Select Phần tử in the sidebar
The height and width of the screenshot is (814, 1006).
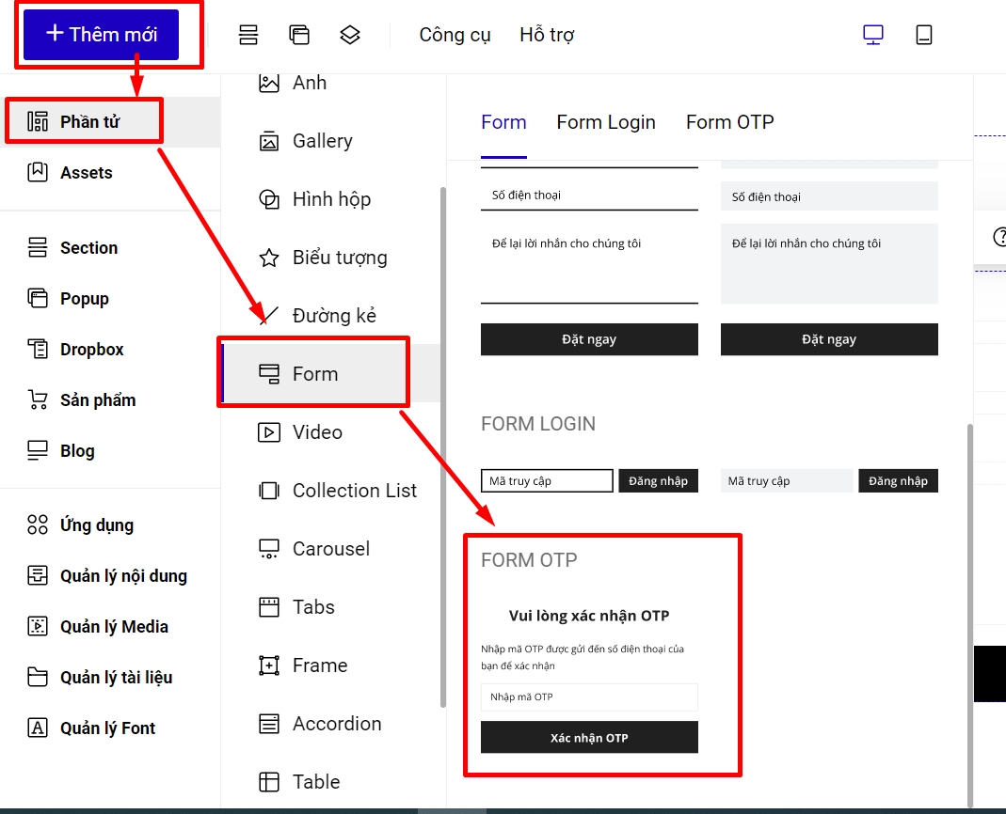[89, 122]
